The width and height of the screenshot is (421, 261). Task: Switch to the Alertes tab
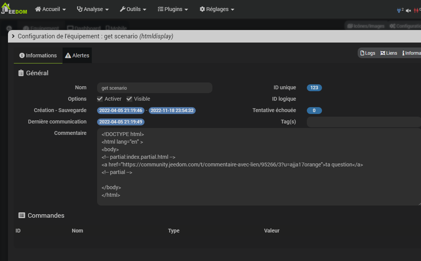pos(77,55)
